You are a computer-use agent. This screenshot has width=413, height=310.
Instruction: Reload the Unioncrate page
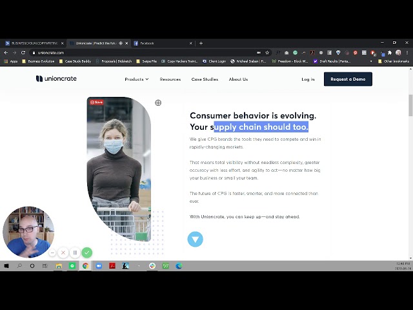point(23,53)
